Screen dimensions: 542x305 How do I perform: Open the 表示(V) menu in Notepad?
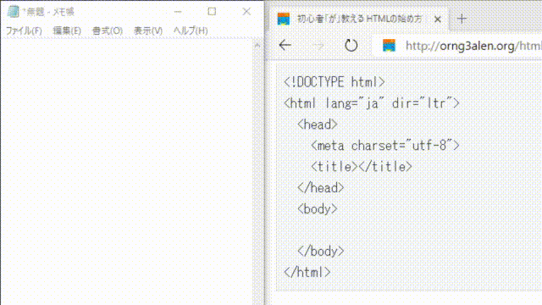[x=148, y=30]
